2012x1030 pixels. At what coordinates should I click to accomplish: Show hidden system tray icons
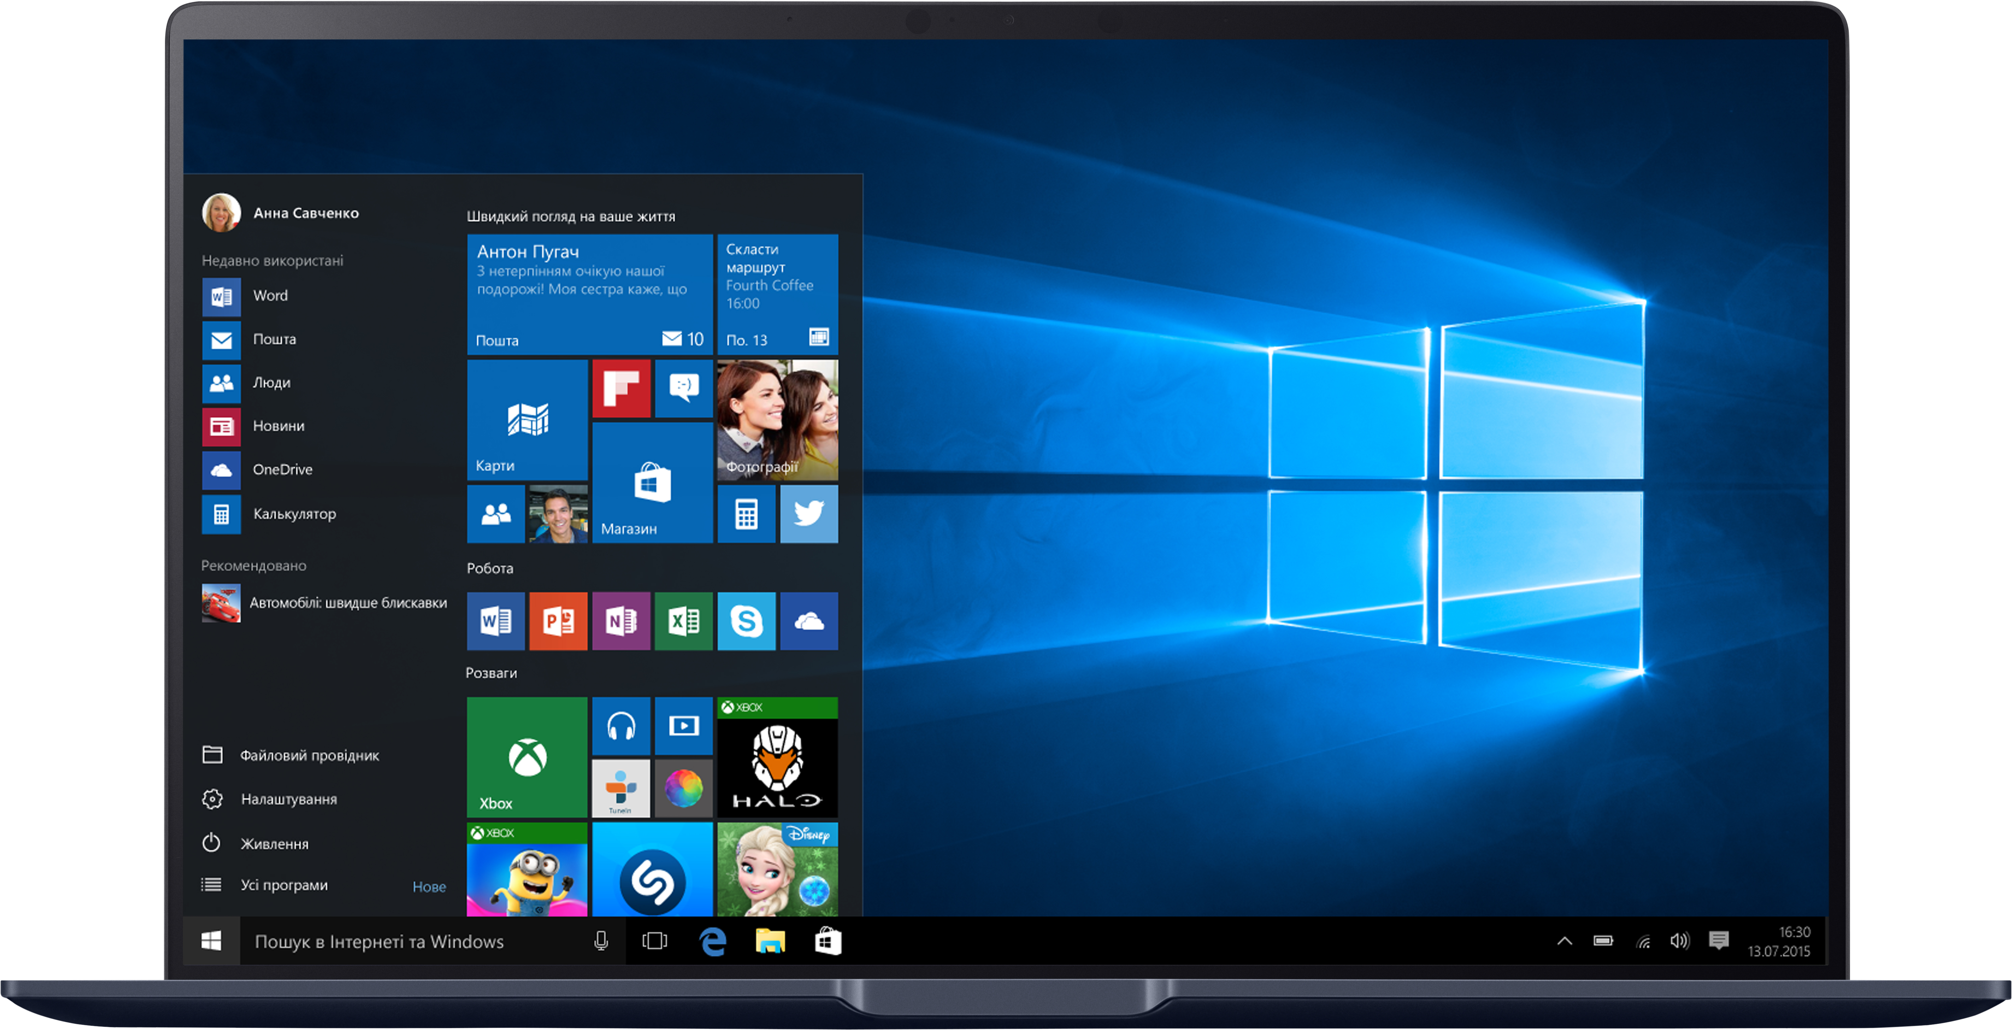click(x=1564, y=942)
